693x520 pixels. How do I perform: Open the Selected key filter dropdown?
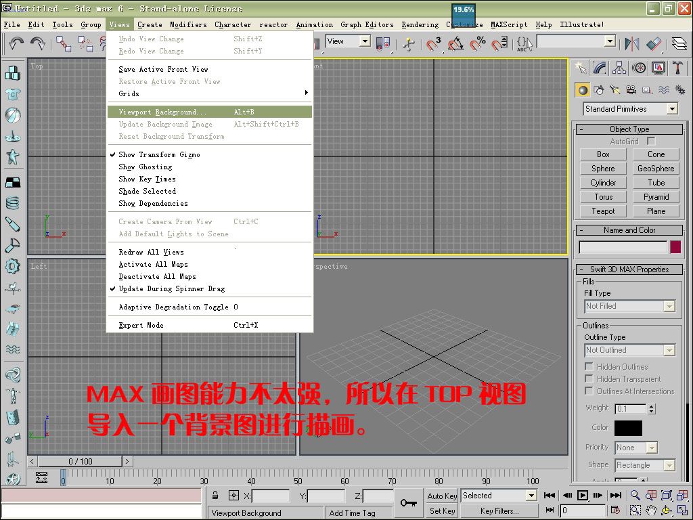tap(499, 496)
